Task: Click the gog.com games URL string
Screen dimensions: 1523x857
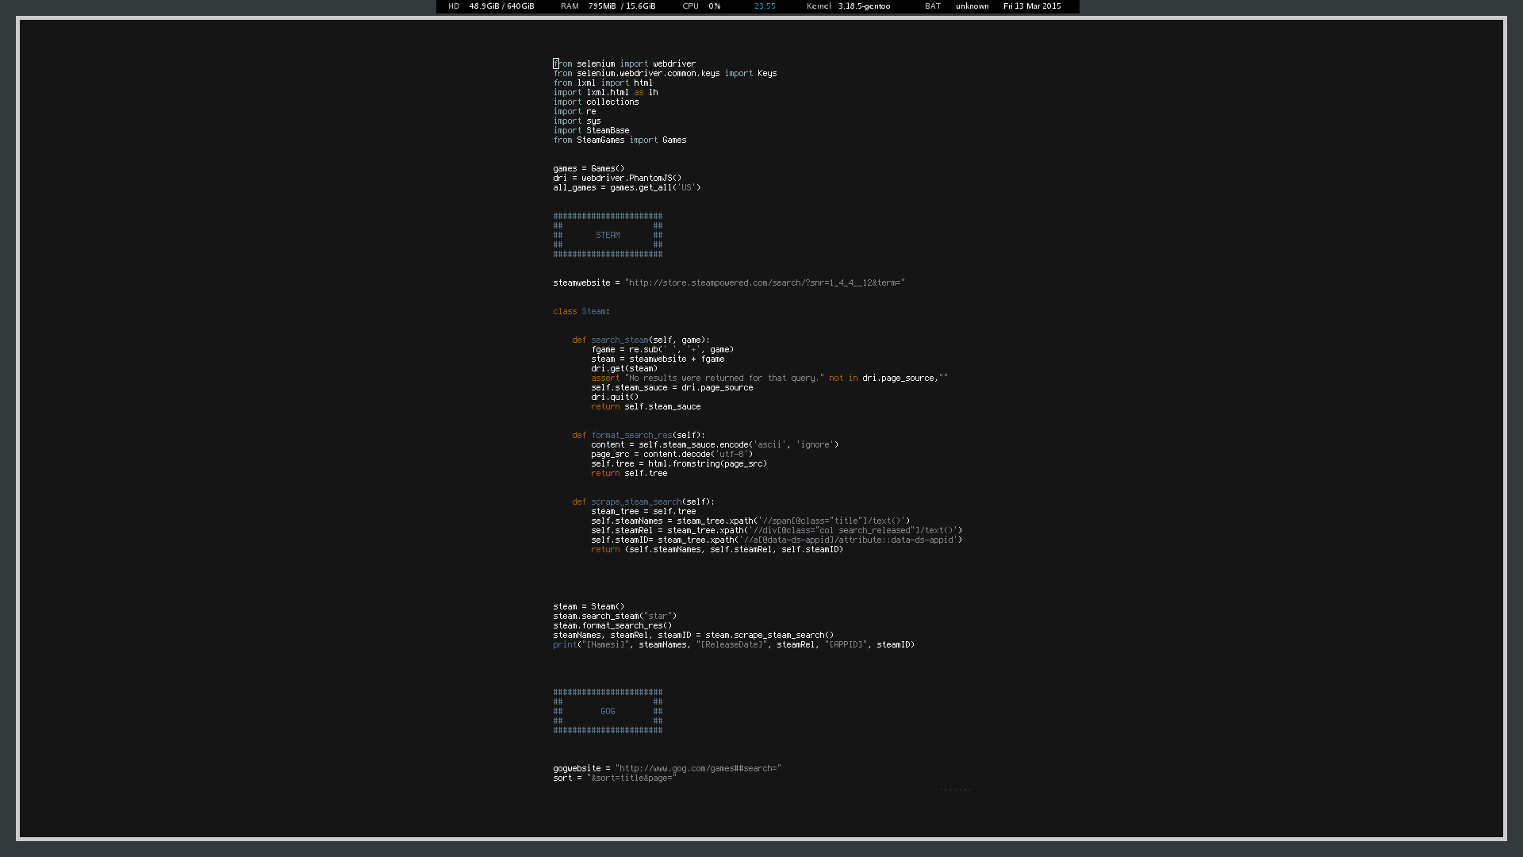Action: pyautogui.click(x=697, y=768)
